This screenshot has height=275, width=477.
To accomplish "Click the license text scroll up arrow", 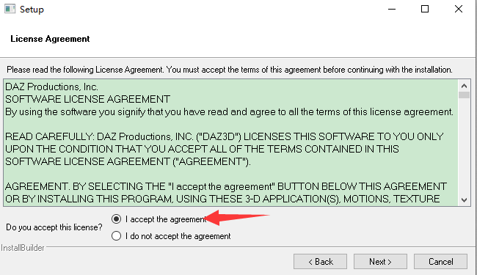I will (x=464, y=86).
